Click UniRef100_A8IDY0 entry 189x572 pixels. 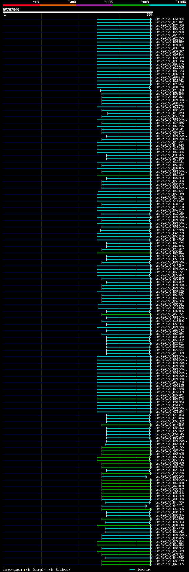tap(170, 87)
